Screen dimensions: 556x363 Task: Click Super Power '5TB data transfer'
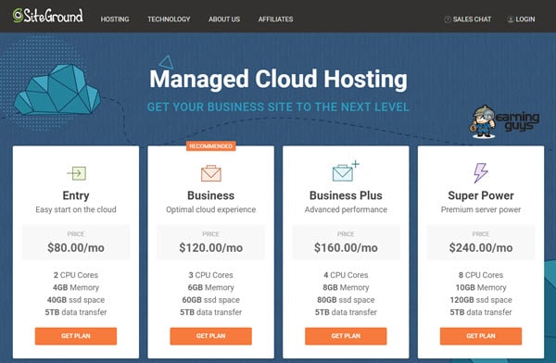pyautogui.click(x=481, y=312)
